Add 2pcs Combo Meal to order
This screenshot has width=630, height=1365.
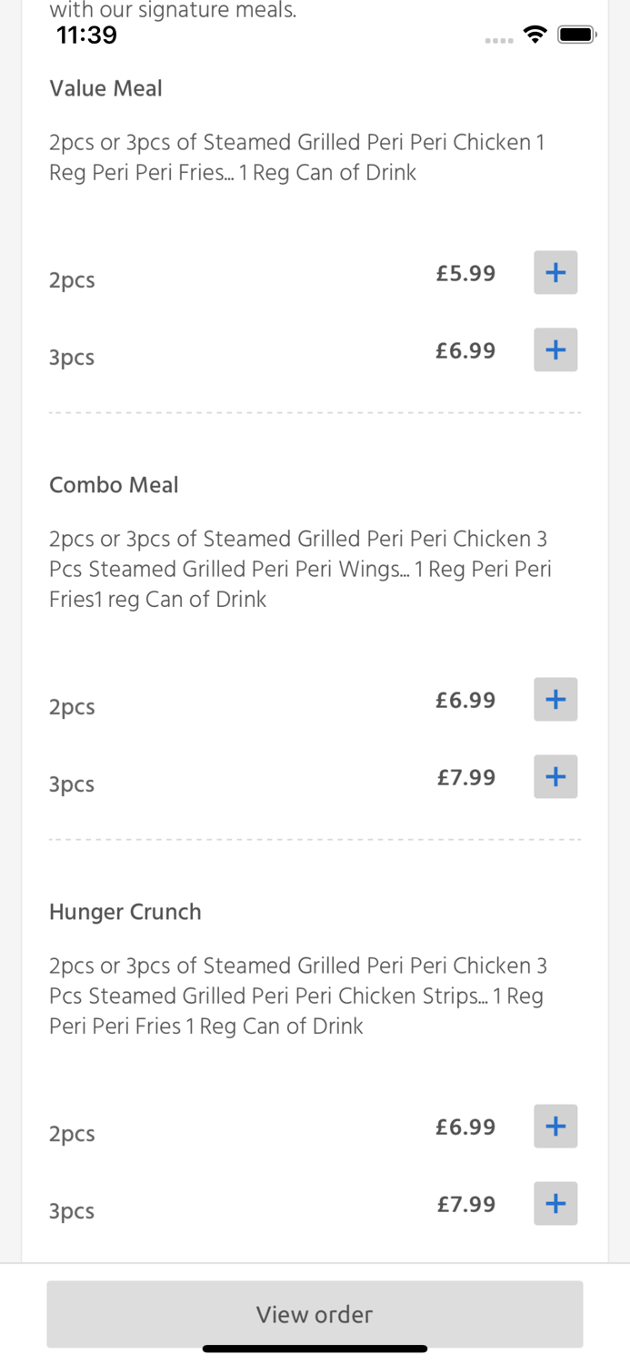click(x=555, y=699)
